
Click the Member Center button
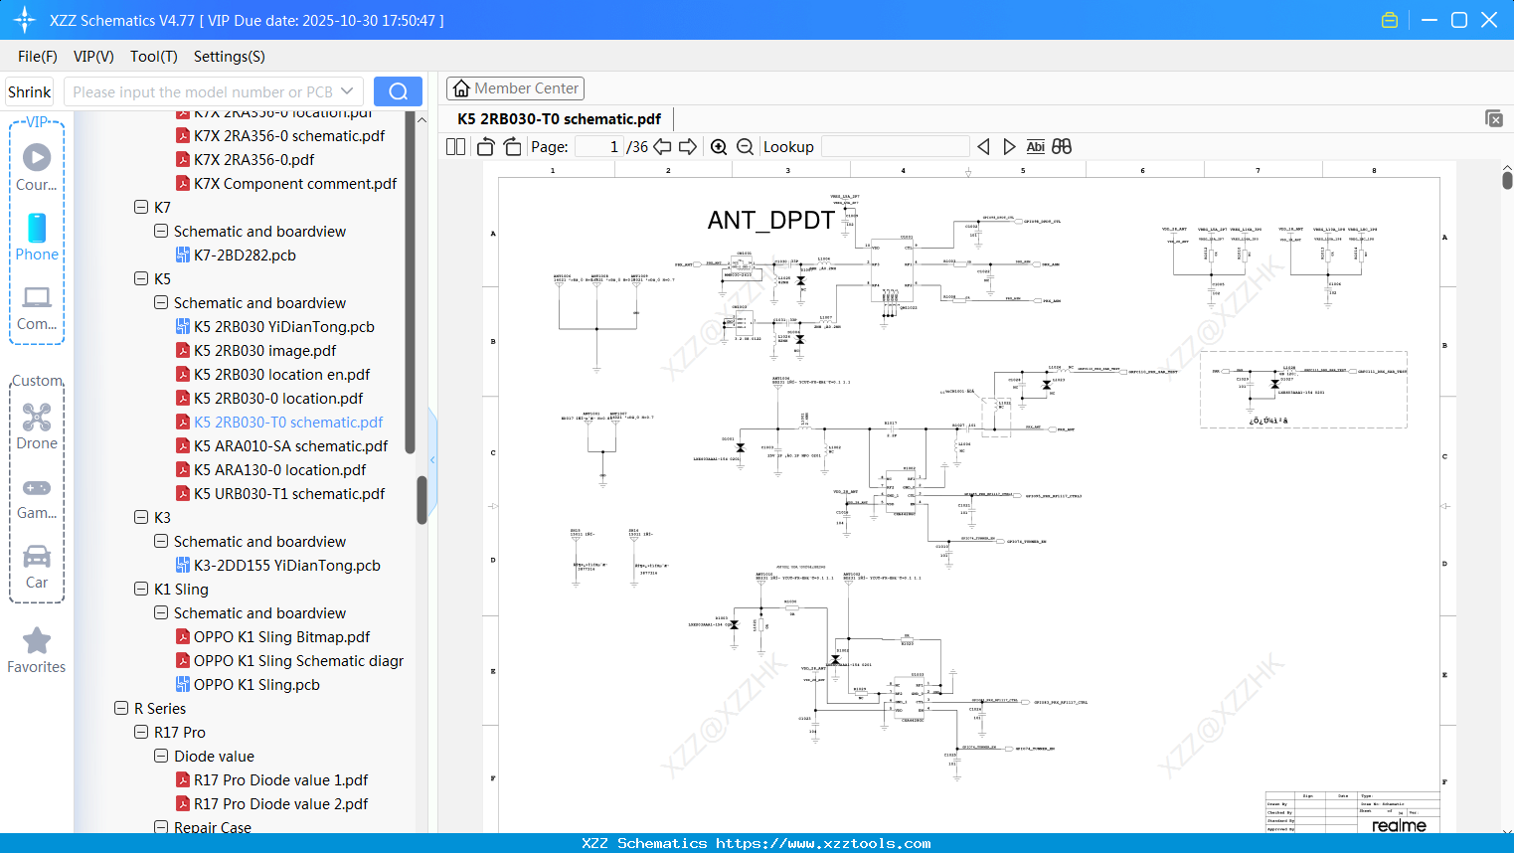click(515, 88)
